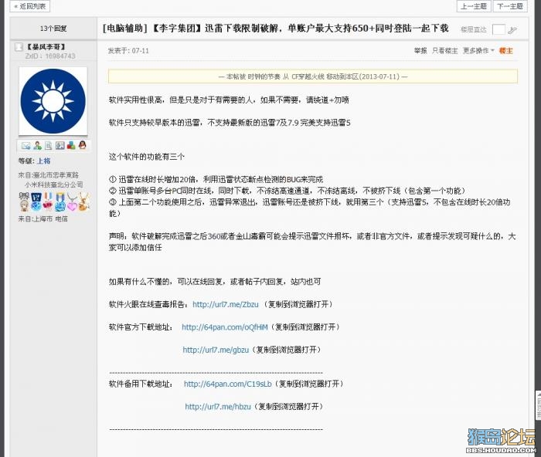Image resolution: width=541 pixels, height=457 pixels.
Task: Click the QQ penguin icon
Action: coord(82,145)
